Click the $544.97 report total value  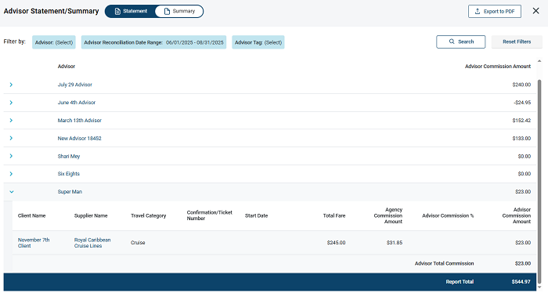521,282
